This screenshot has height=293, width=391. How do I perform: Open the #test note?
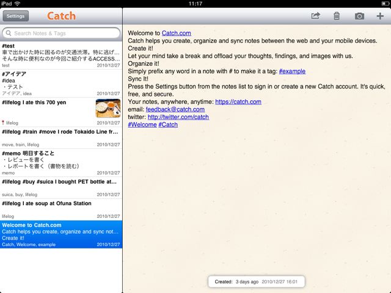61,56
